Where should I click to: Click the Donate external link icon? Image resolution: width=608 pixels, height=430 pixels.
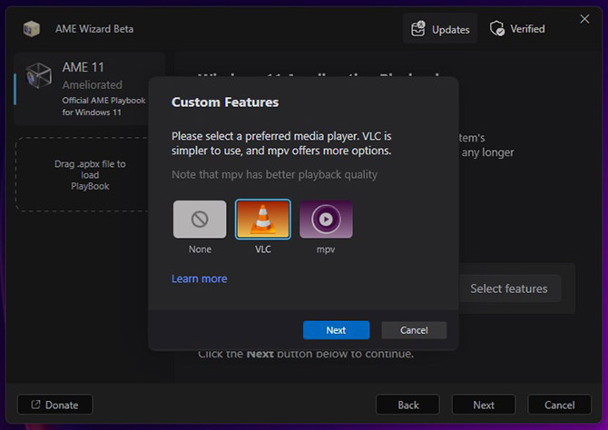(35, 405)
